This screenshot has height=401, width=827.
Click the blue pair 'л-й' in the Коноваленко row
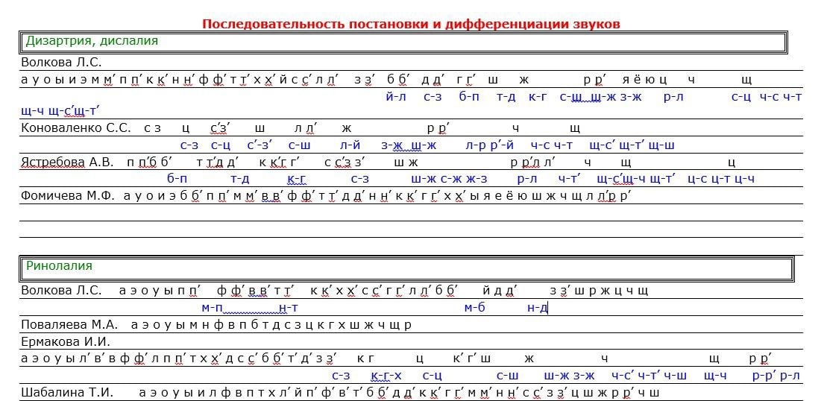350,145
